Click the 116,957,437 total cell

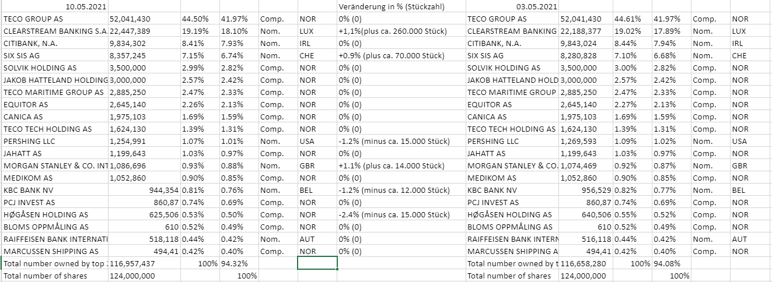[133, 263]
